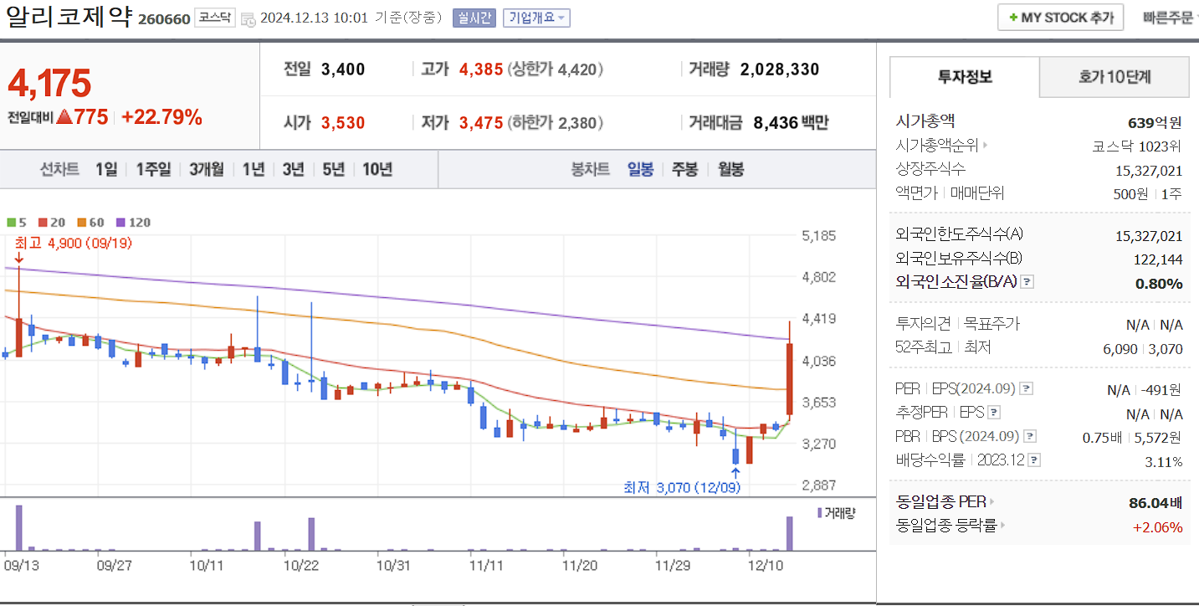Click the help icon beside BPS(2024.09)
Image resolution: width=1199 pixels, height=606 pixels.
[1029, 435]
